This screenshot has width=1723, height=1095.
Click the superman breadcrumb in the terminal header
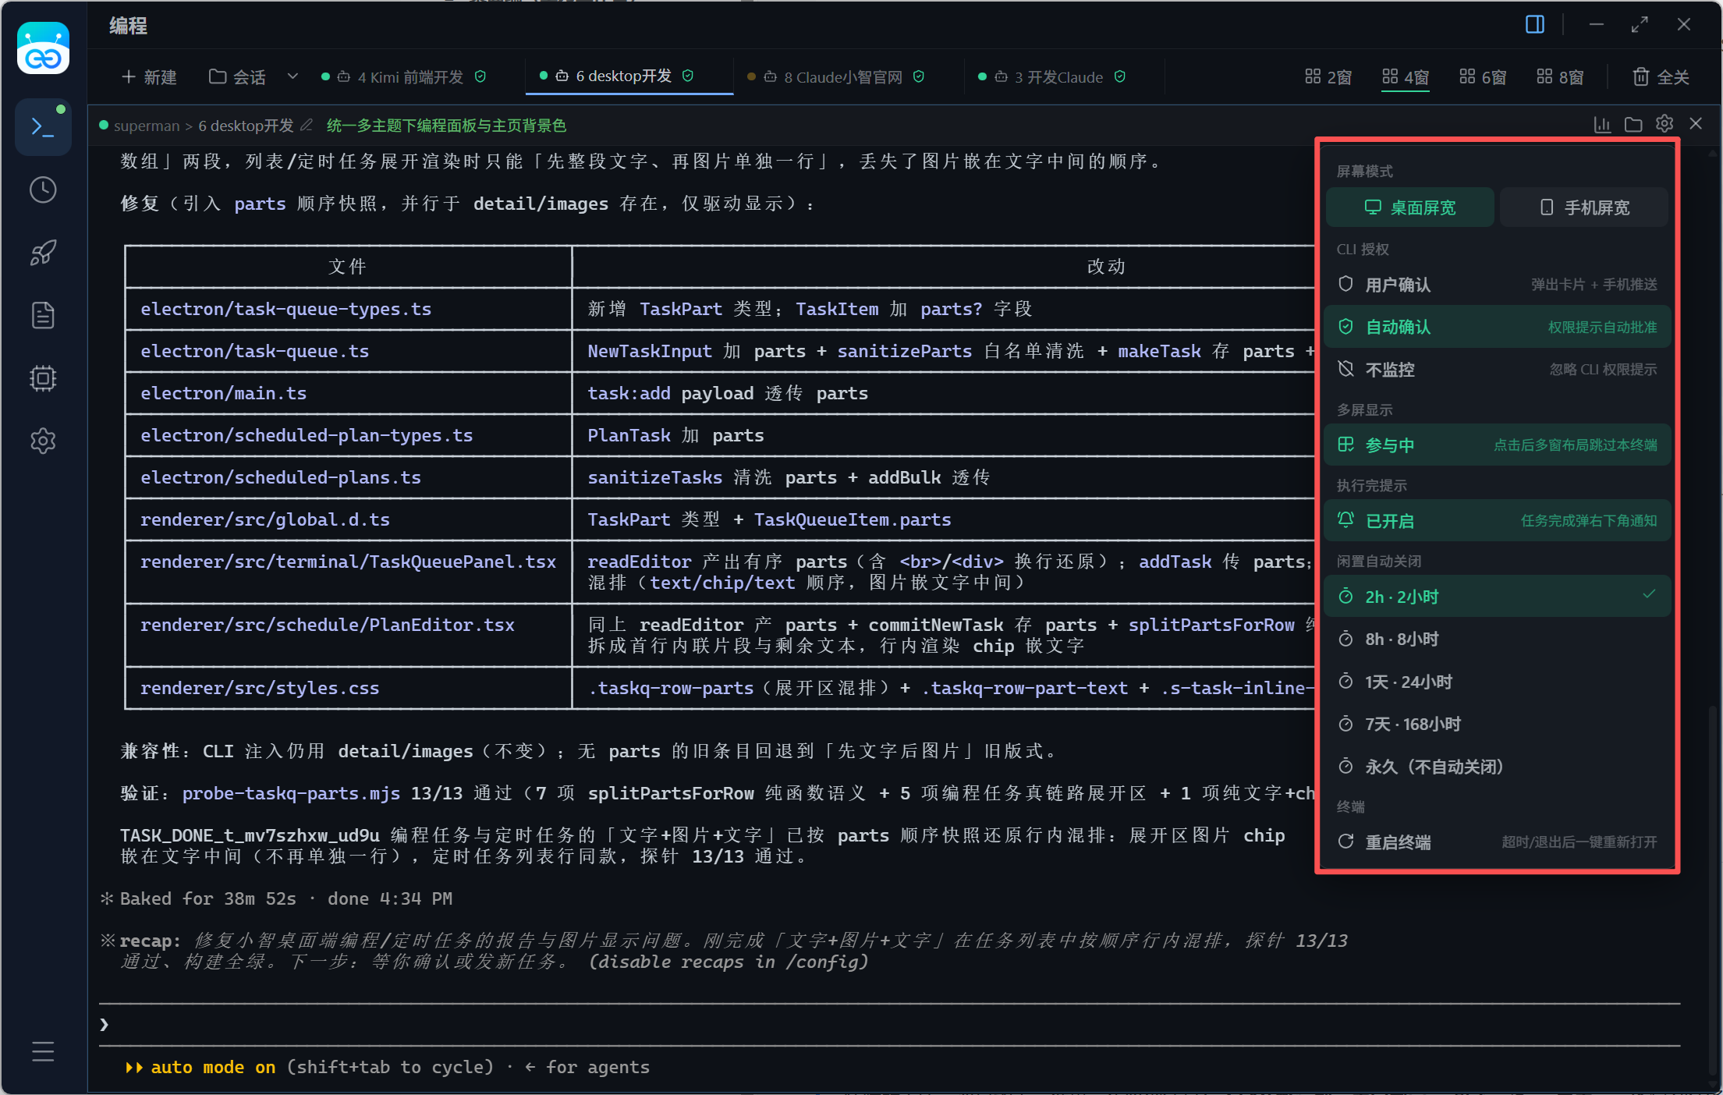(147, 126)
